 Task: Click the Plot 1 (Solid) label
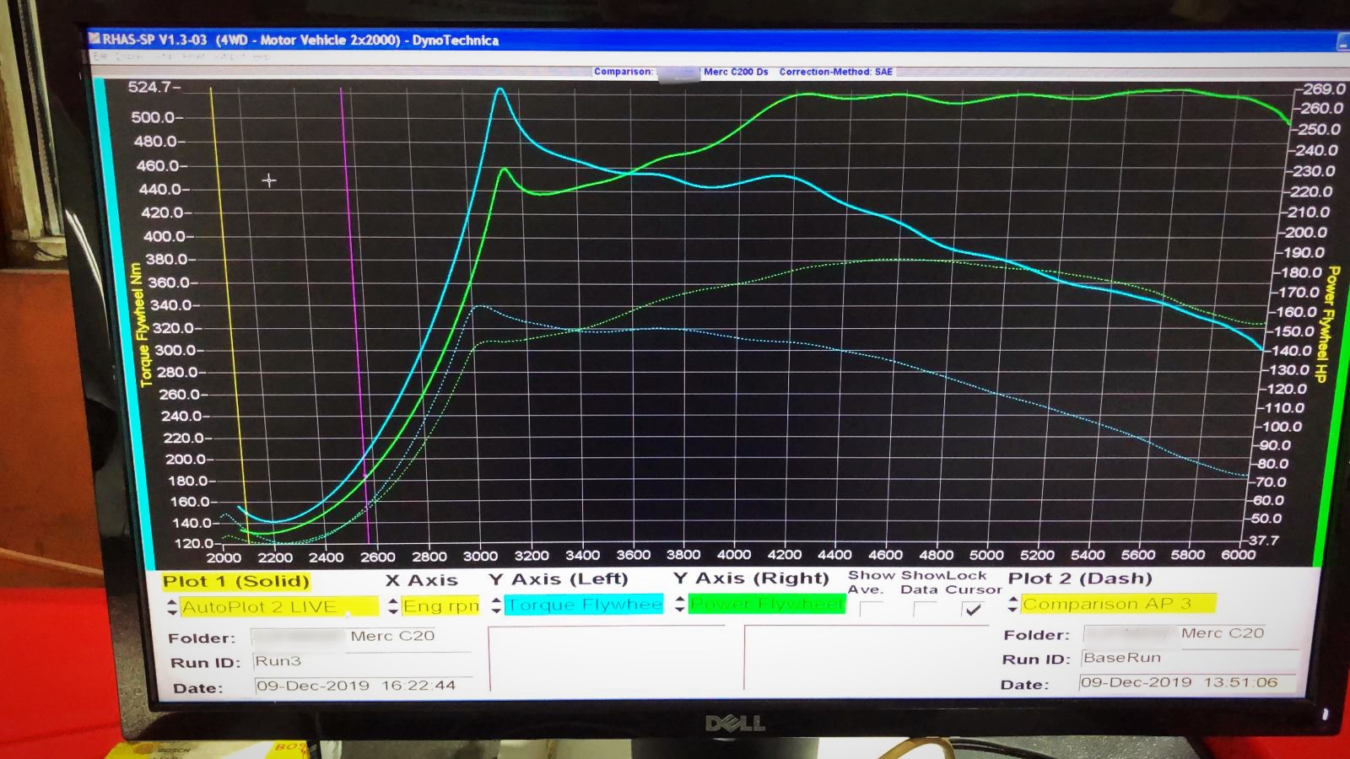tap(236, 581)
